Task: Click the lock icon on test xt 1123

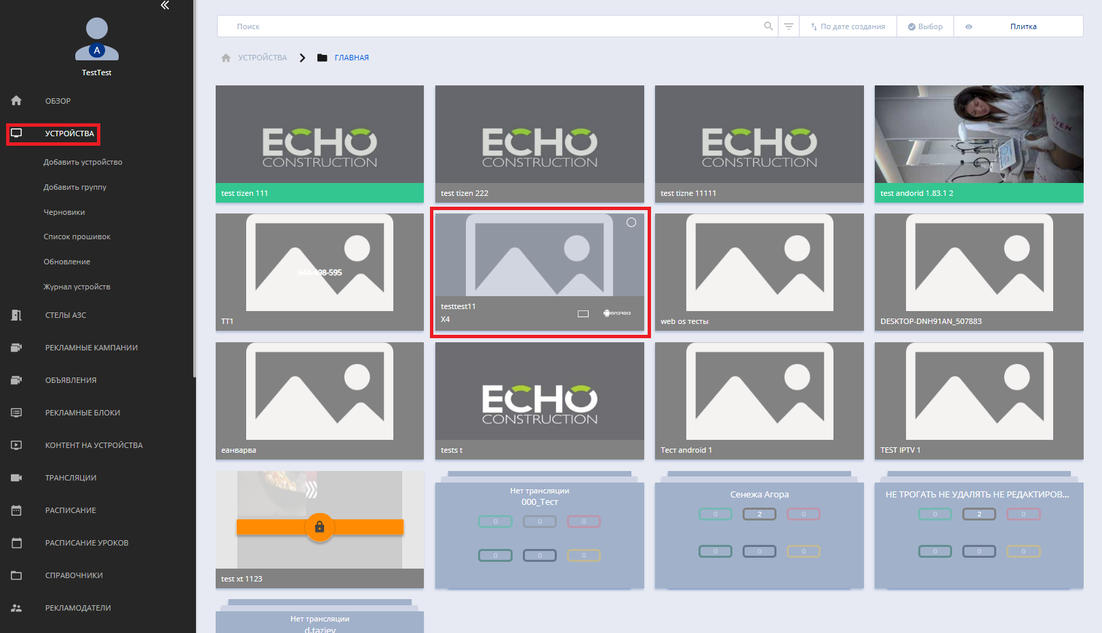Action: click(x=319, y=527)
